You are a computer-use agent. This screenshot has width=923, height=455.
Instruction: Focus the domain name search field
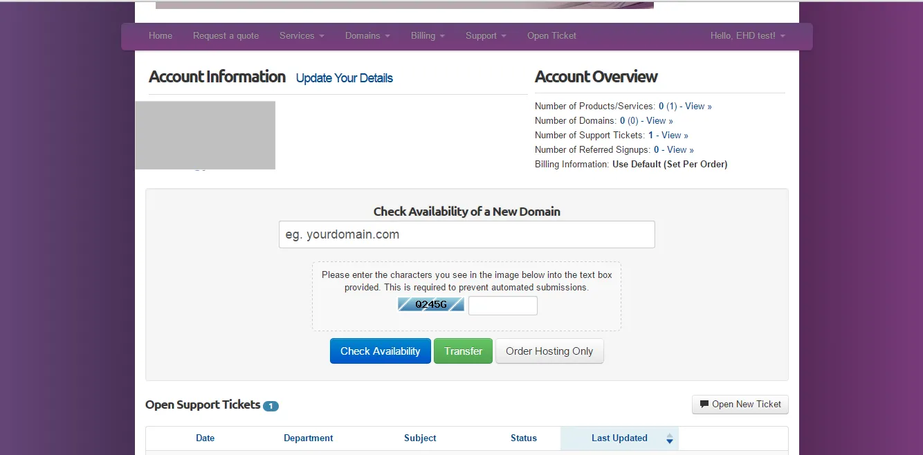click(x=467, y=234)
